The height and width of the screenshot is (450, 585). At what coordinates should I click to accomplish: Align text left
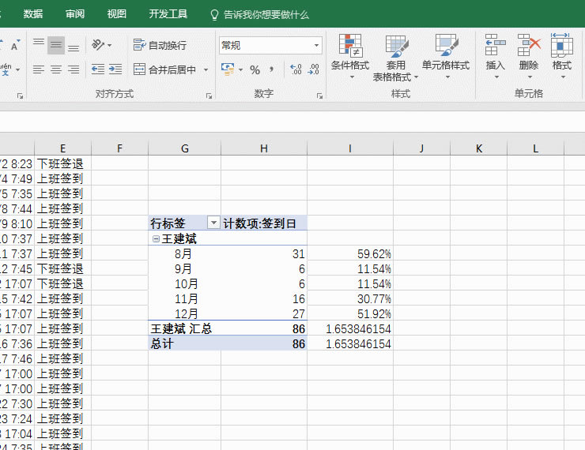pos(39,69)
